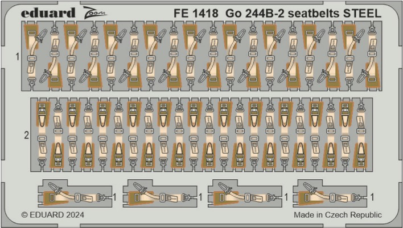The height and width of the screenshot is (228, 403).
Task: Click the row label number 1
Action: [18, 57]
